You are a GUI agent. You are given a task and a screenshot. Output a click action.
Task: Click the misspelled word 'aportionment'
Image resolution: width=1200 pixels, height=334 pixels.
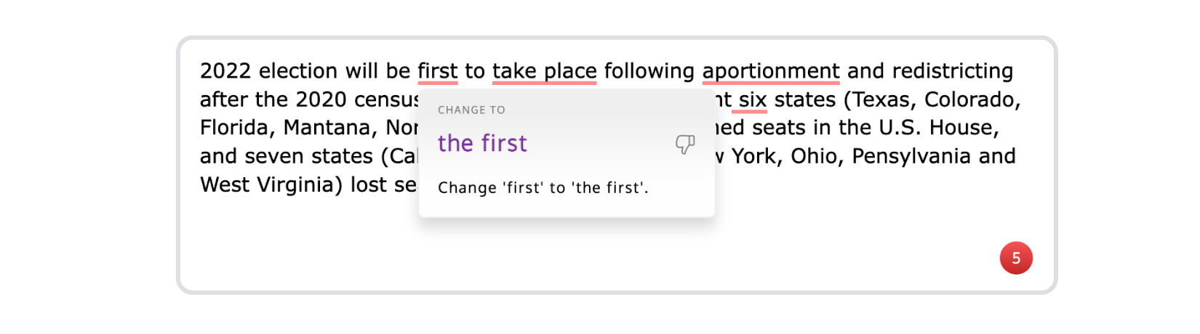point(771,71)
